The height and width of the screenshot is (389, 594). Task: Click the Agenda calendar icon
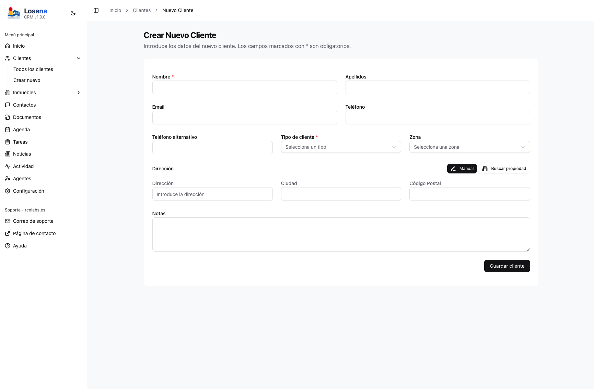pyautogui.click(x=8, y=130)
